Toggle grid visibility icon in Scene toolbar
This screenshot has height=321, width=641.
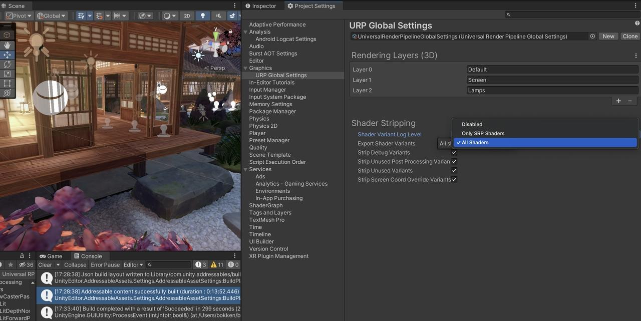tap(81, 16)
